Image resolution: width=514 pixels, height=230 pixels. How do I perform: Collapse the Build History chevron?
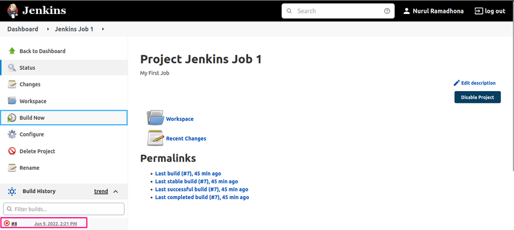(116, 191)
